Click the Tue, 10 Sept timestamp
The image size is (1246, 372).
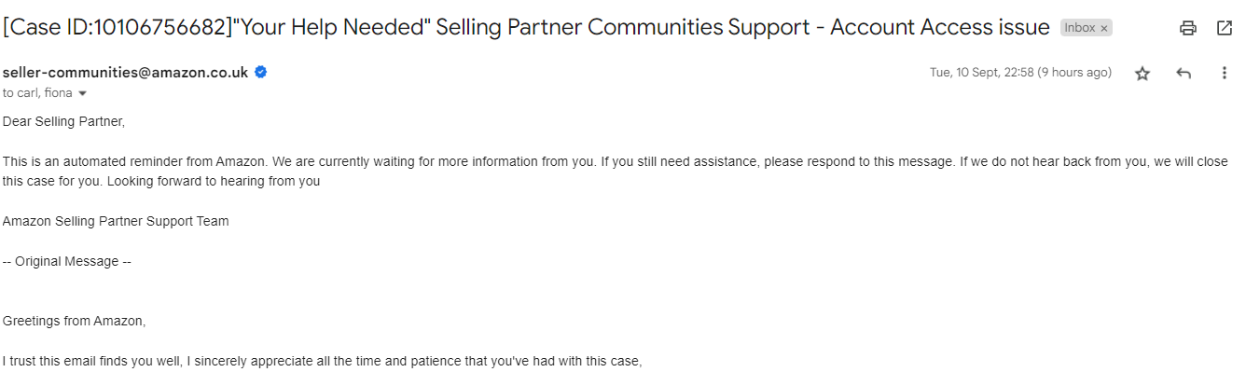pyautogui.click(x=1020, y=73)
